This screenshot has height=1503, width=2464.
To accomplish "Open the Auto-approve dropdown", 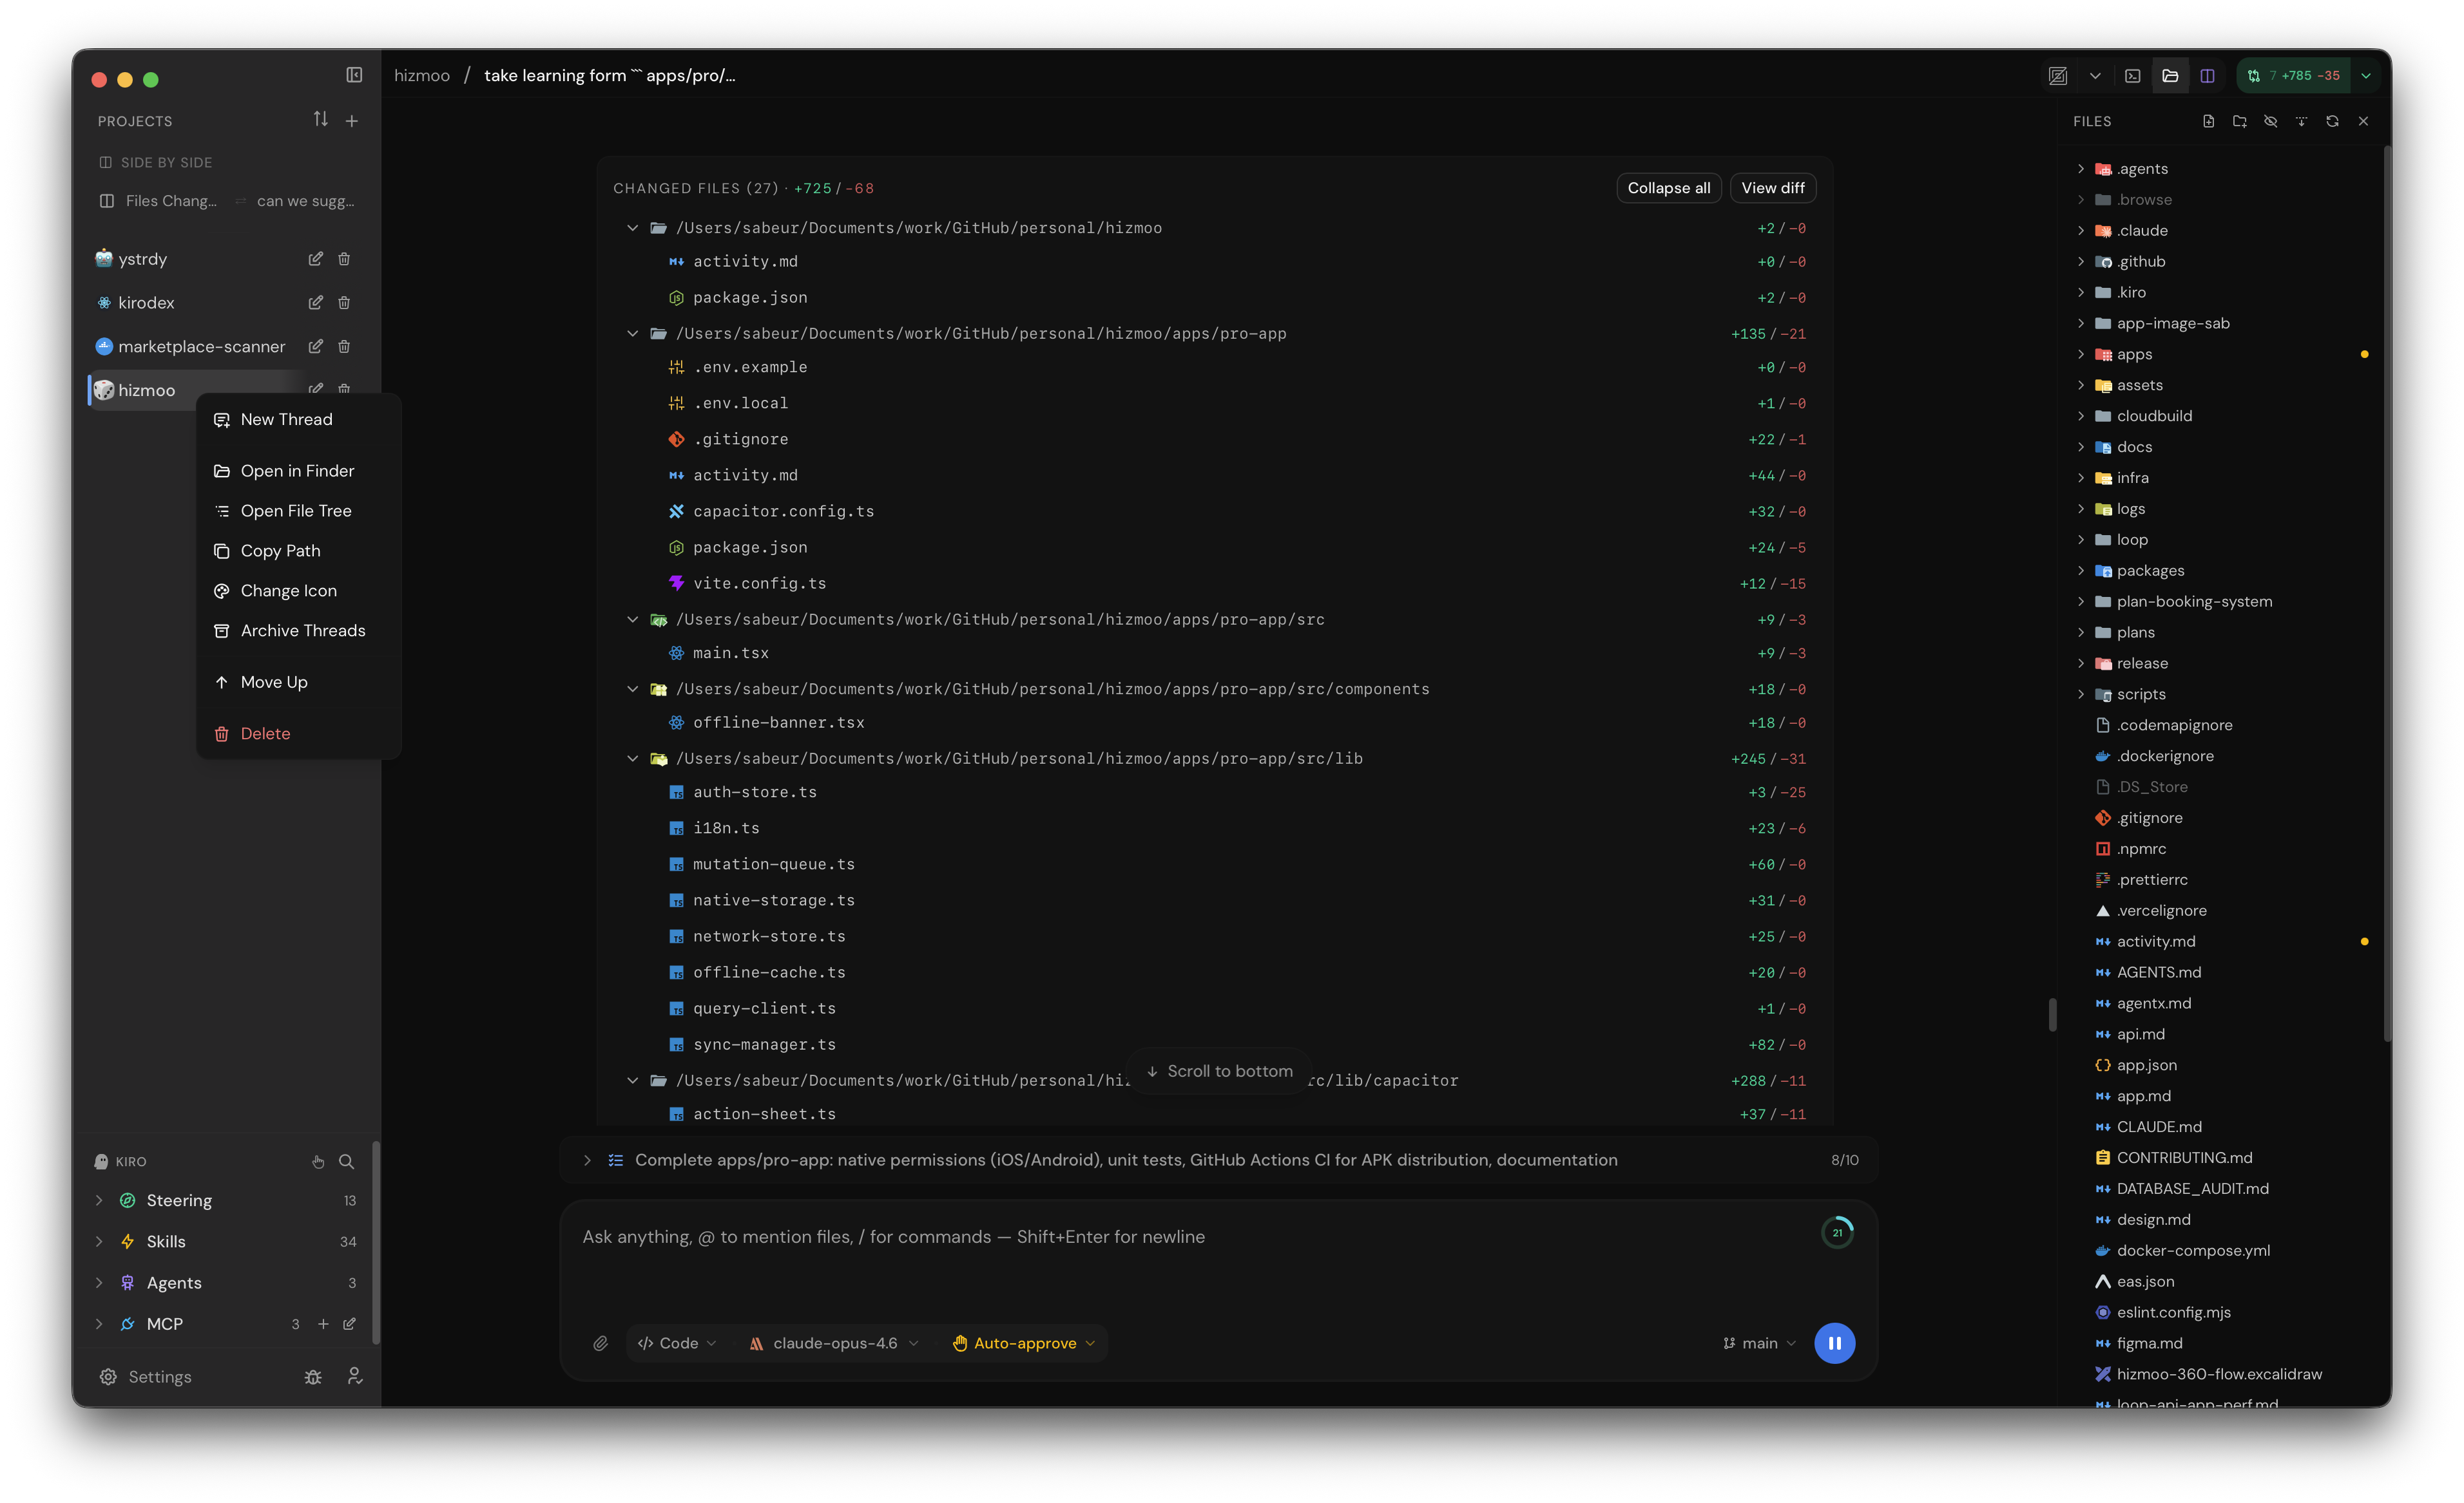I will point(1024,1343).
